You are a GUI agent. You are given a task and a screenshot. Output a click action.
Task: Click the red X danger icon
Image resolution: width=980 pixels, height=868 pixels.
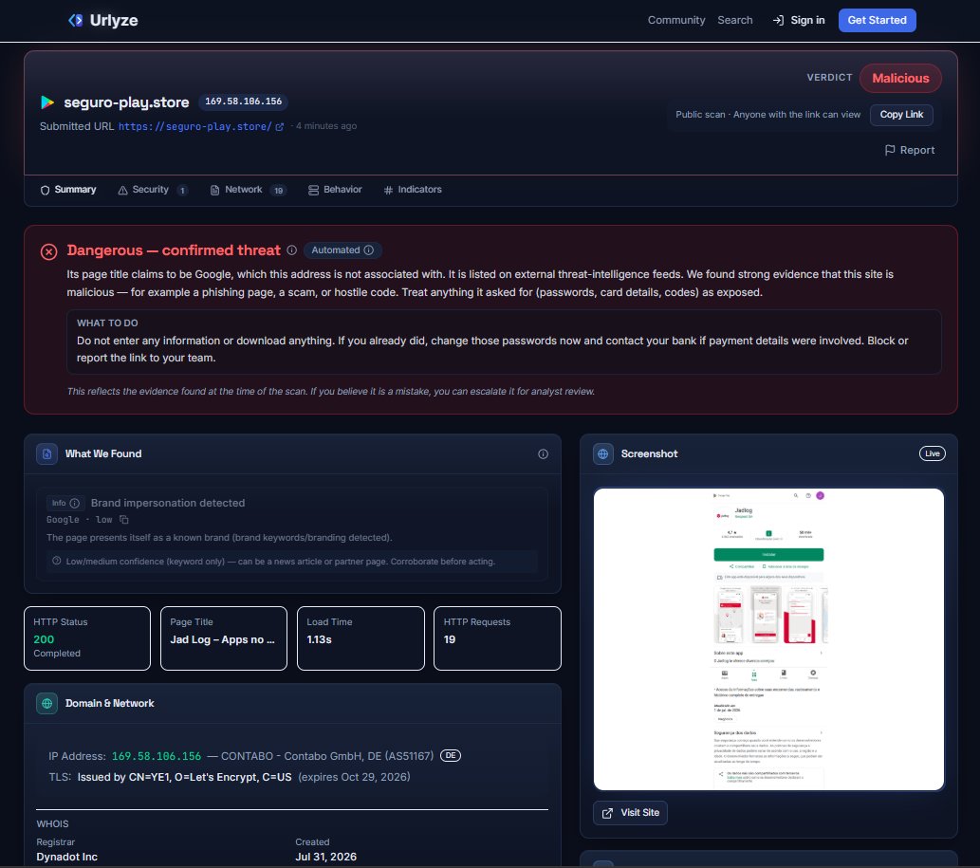[48, 251]
